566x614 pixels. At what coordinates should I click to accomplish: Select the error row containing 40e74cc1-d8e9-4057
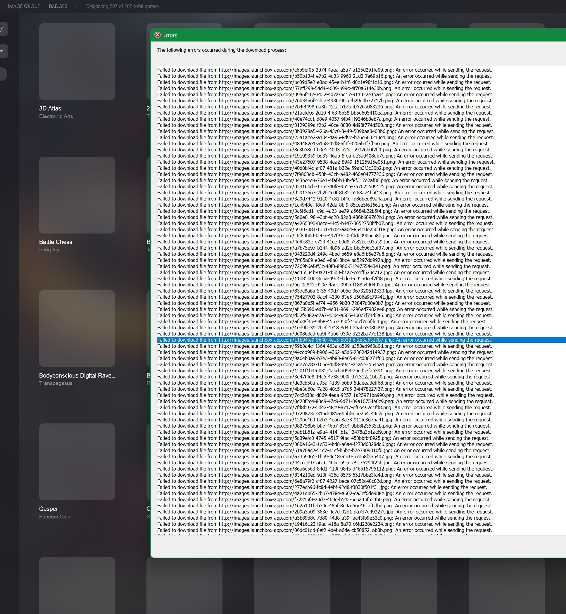click(x=361, y=119)
